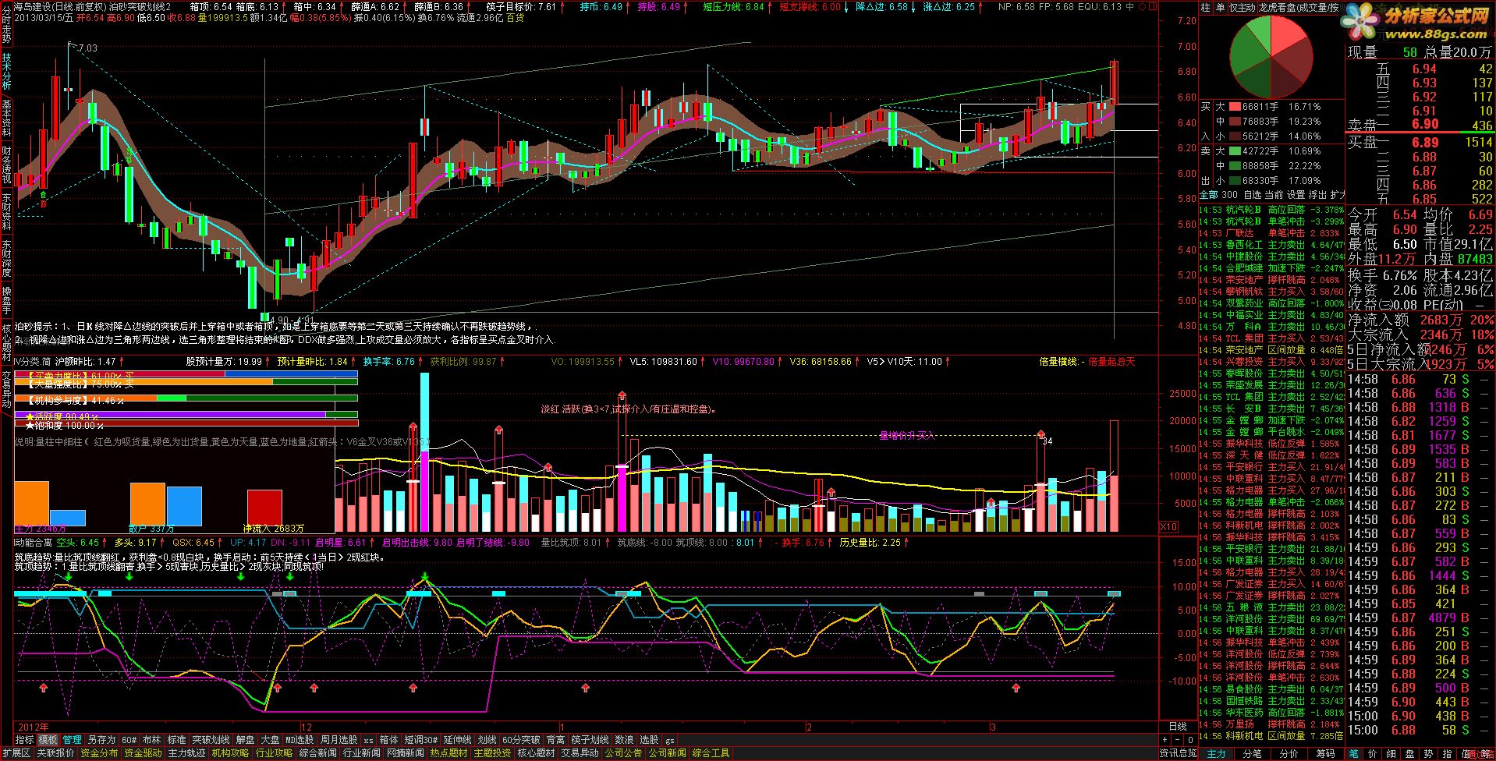1496x761 pixels.
Task: Click large sell order color swatch 42722手
Action: (x=1235, y=151)
